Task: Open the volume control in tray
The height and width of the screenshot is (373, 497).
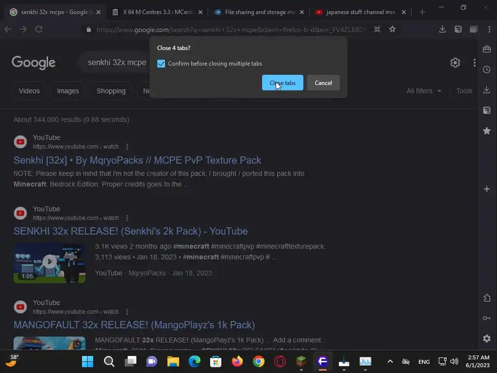Action: tap(454, 361)
